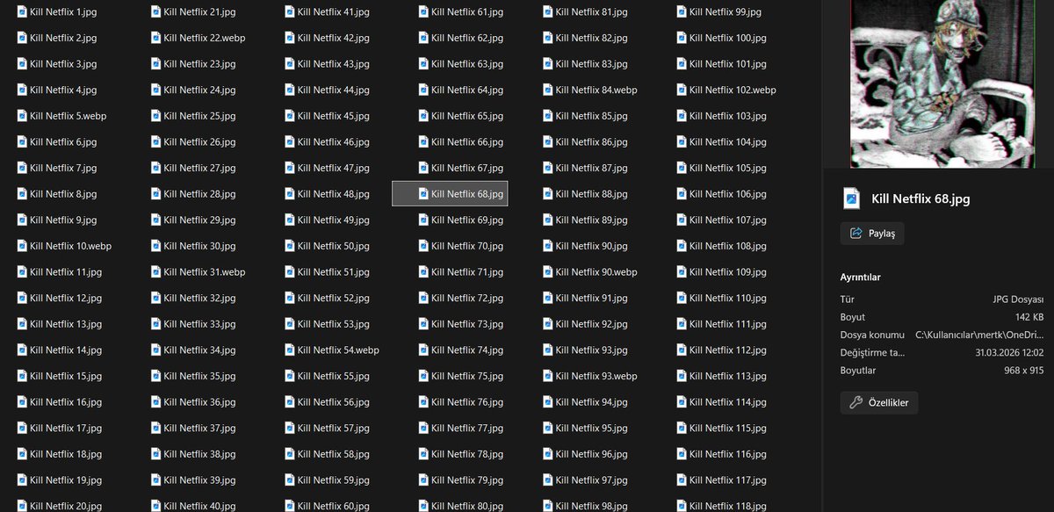This screenshot has height=512, width=1054.
Task: Click the file icon of Kill Netflix 22.webp
Action: (155, 39)
